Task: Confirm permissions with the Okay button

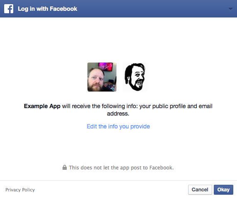Action: tap(223, 190)
